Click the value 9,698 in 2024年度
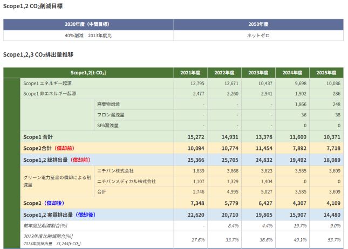348x249 pixels. (x=301, y=84)
